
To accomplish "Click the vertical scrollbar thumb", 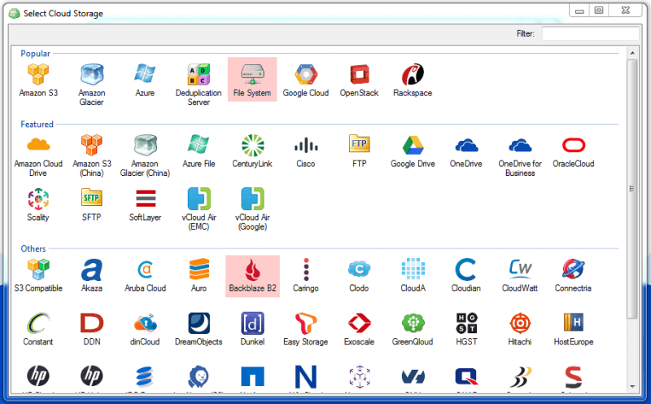I will pos(632,189).
